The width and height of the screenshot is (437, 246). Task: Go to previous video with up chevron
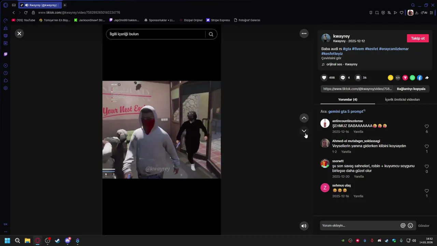[x=304, y=118]
